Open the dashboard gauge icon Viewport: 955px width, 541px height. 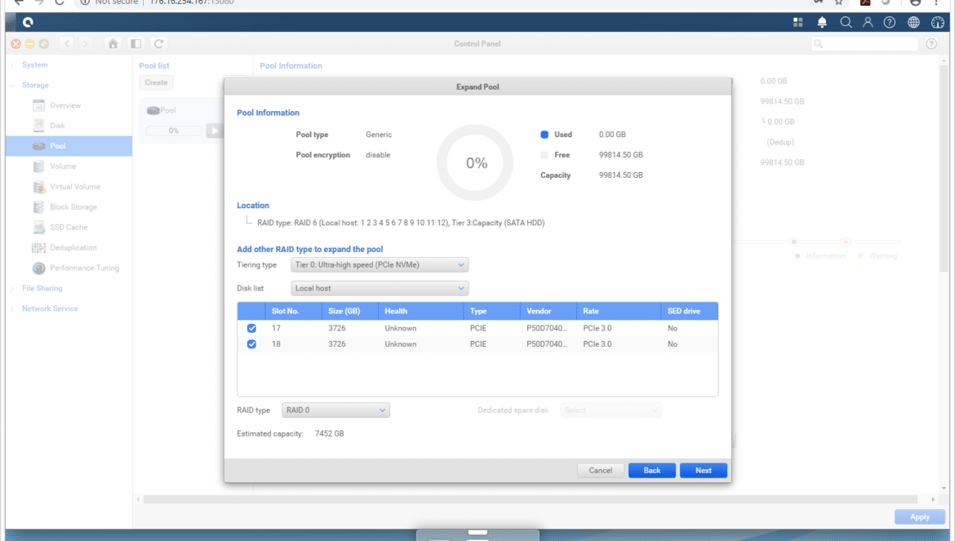937,23
